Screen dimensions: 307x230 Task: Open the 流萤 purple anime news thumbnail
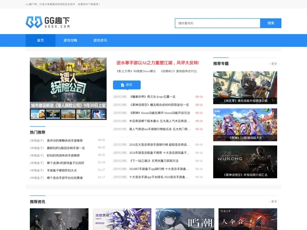(122, 219)
